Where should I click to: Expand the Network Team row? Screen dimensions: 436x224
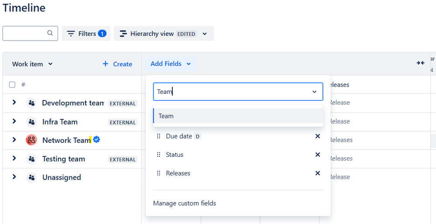[14, 140]
